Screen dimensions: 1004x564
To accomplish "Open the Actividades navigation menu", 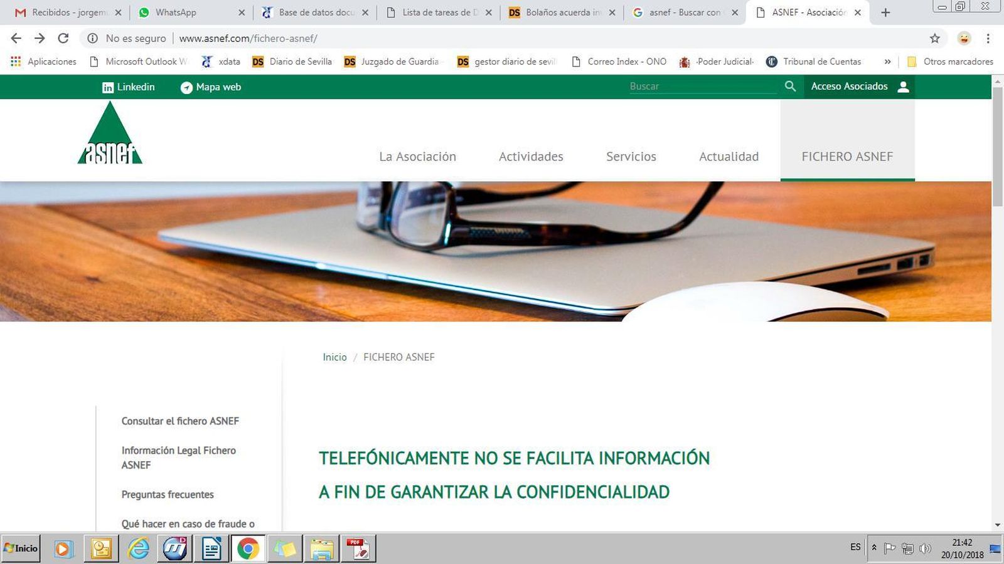I will [530, 157].
